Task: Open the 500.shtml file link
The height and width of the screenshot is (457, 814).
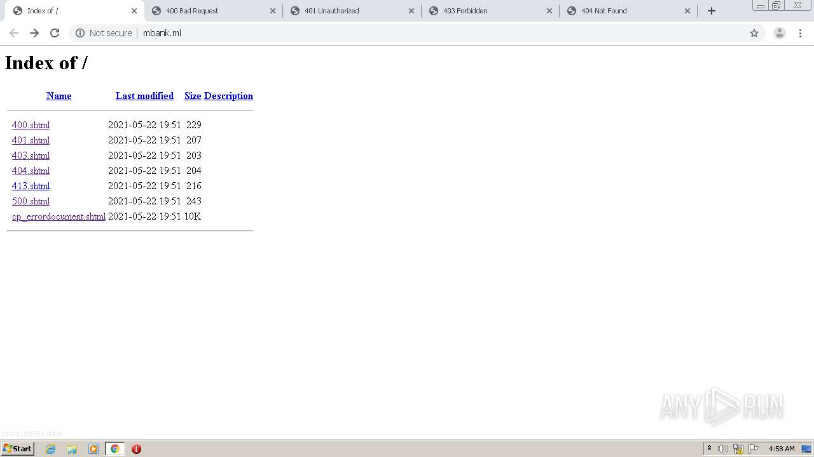Action: 31,201
